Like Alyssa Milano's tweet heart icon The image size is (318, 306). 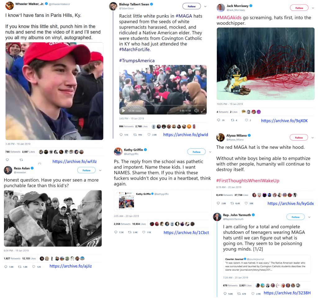coord(246,203)
